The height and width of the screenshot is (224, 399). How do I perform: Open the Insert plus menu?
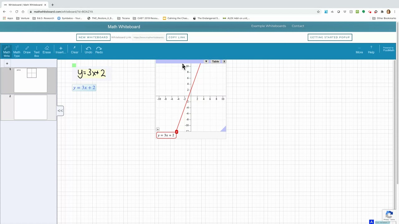coord(61,50)
